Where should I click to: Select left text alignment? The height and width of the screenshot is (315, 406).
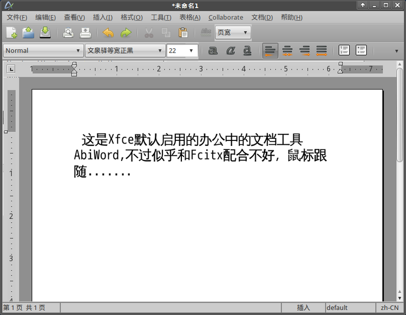point(270,50)
